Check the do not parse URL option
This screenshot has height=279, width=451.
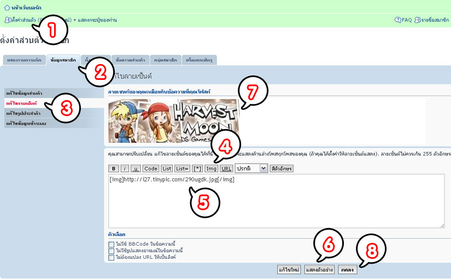click(x=112, y=258)
